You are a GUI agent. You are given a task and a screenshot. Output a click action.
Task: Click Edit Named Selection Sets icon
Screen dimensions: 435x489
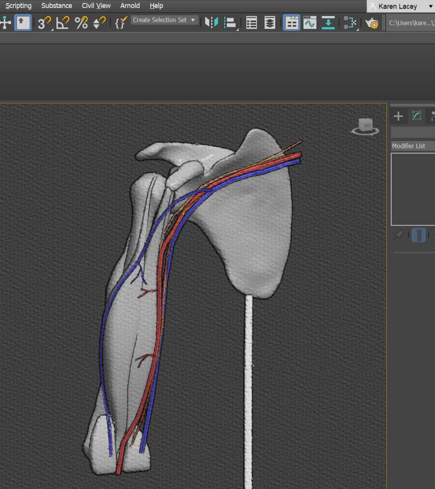click(121, 22)
